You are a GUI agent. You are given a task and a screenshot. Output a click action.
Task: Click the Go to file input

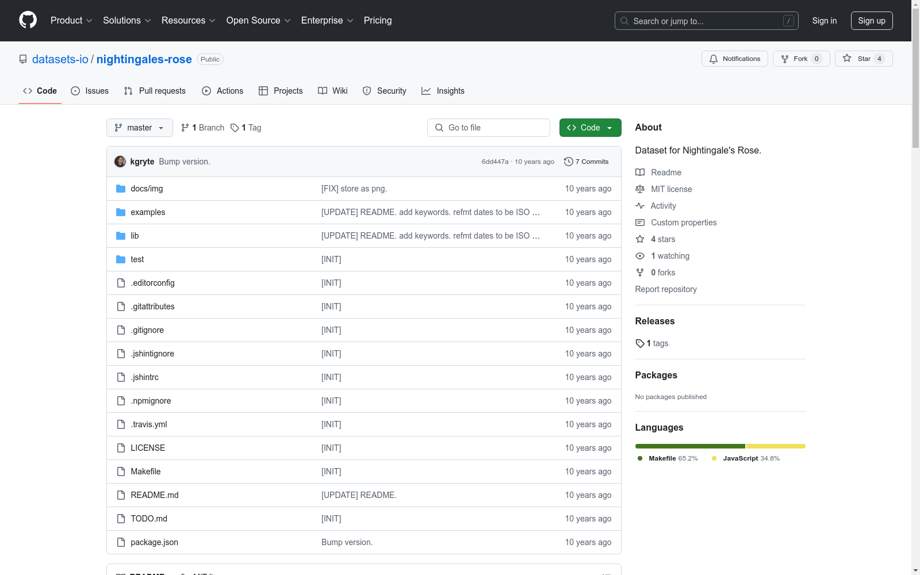[x=489, y=128]
